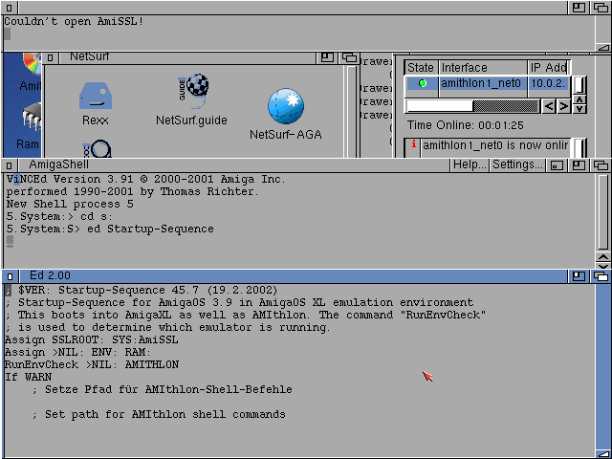Click the 'Assign >NIL: ENV: RAM:' line in Ed
Image resolution: width=612 pixels, height=459 pixels.
coord(78,352)
